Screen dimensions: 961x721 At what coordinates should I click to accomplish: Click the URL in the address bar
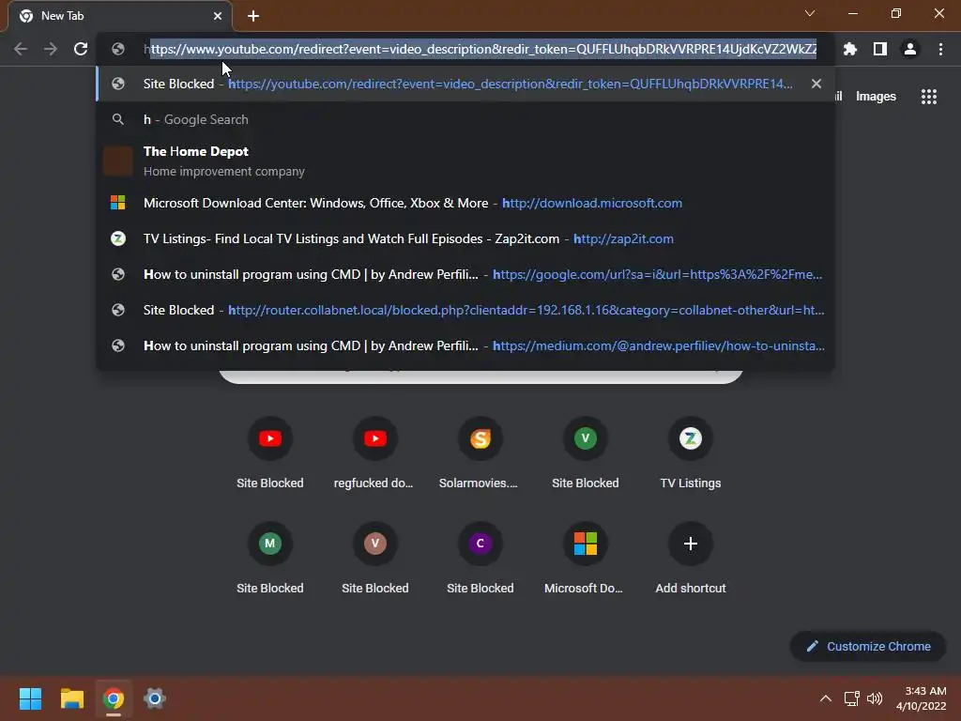(480, 49)
